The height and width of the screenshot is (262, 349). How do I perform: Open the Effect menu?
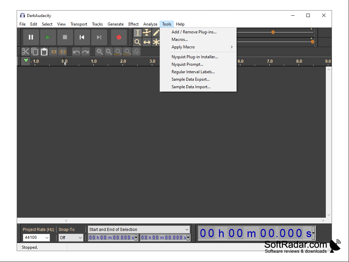(133, 24)
